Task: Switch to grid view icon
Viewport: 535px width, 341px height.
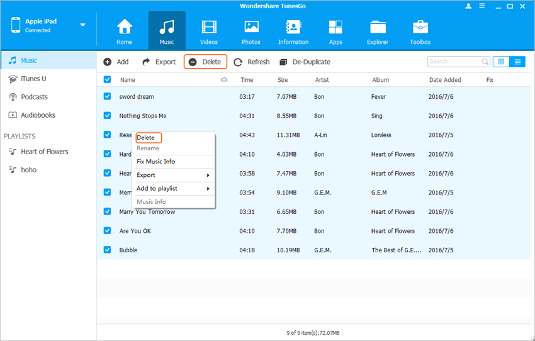Action: coord(501,62)
